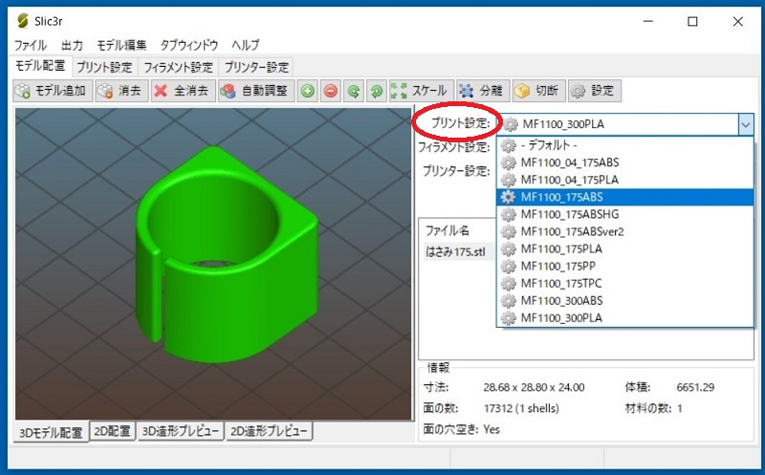
Task: Choose the MF1100_04_175PLA preset
Action: tap(625, 180)
